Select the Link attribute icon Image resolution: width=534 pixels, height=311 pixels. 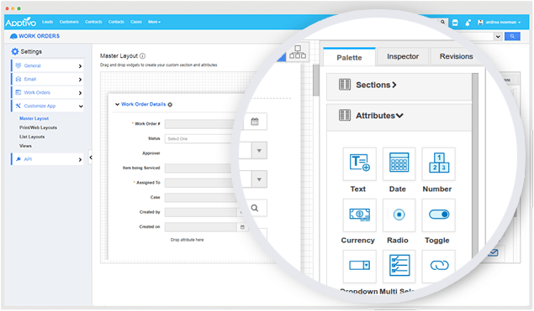coord(439,267)
